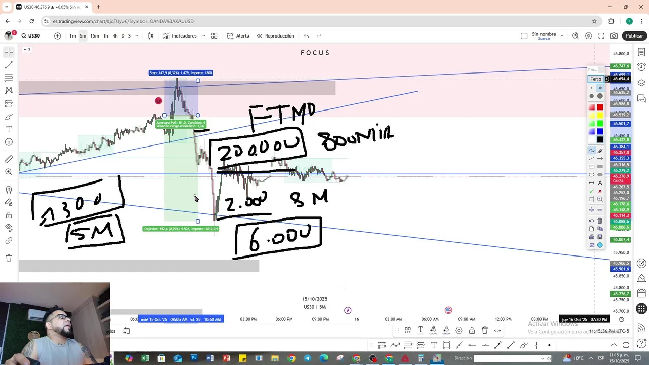Screen dimensions: 649x365
Task: Toggle lock all drawing tools
Action: tap(9, 215)
